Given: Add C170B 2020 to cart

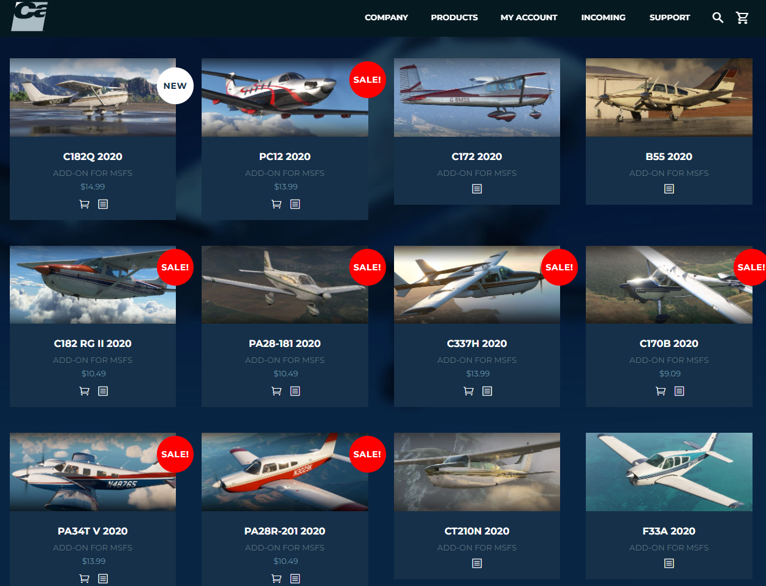Looking at the screenshot, I should 661,391.
